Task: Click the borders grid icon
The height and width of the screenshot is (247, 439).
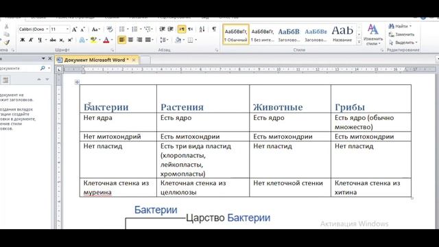Action: 191,40
